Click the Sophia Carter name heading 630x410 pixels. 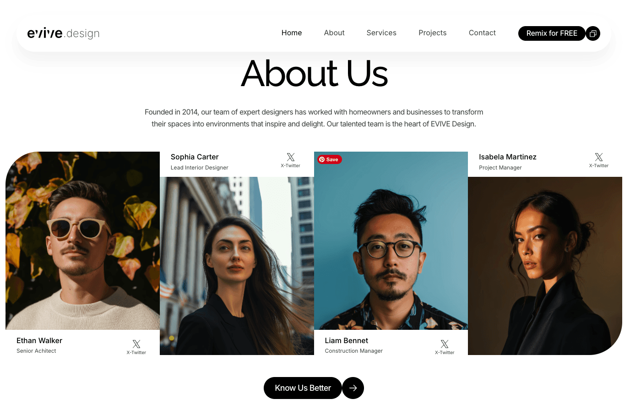[195, 157]
